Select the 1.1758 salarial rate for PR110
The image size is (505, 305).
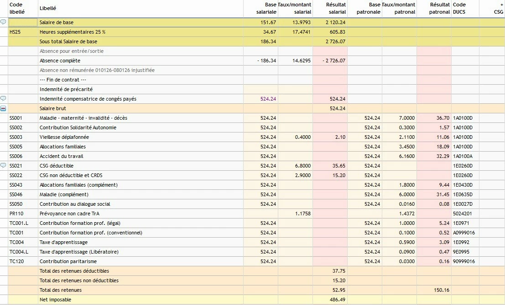click(302, 213)
